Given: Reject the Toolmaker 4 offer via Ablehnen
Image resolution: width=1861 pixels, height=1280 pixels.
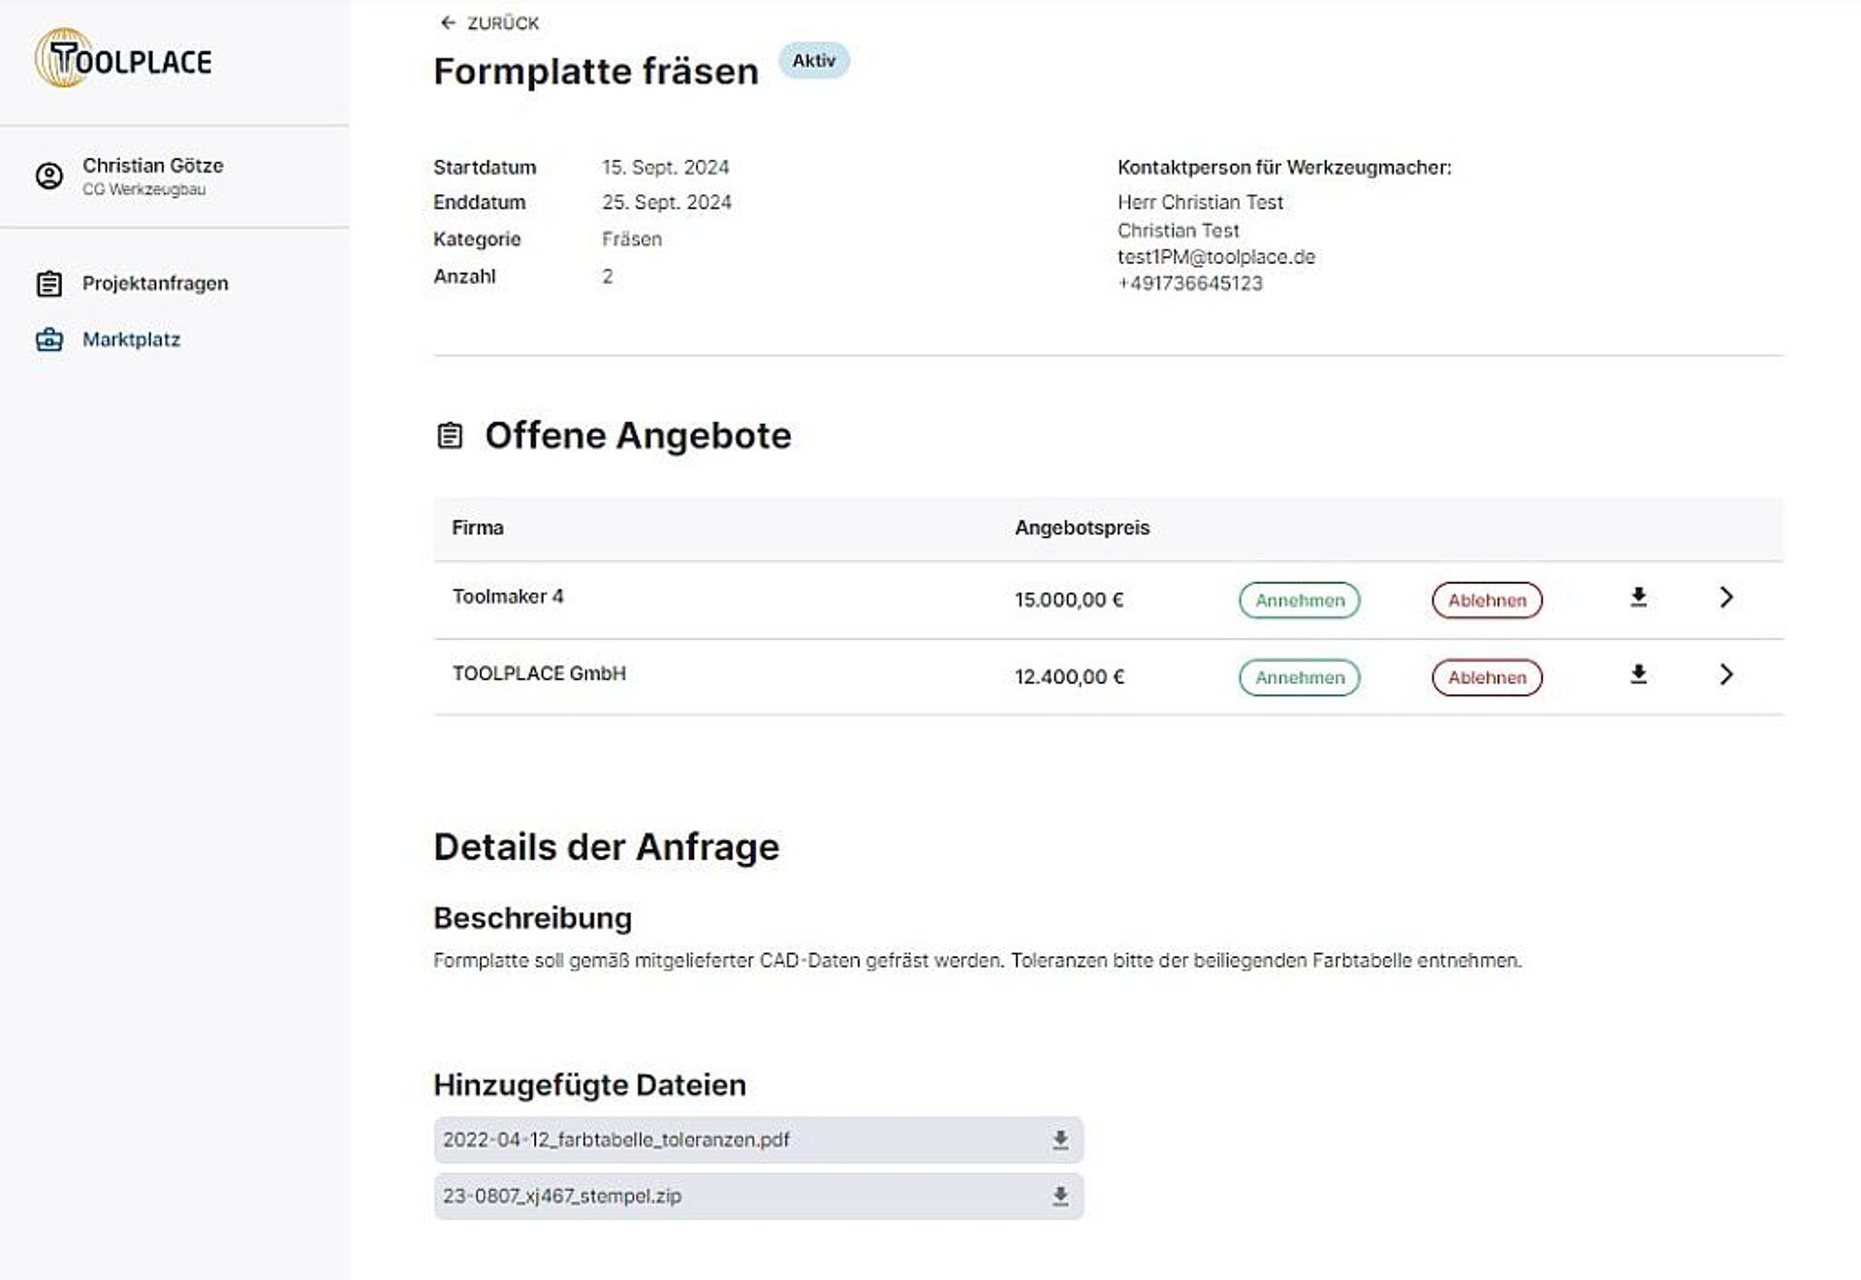Looking at the screenshot, I should point(1486,600).
